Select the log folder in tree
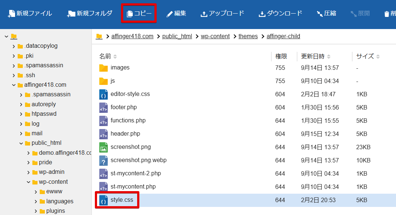396x215 pixels. pyautogui.click(x=35, y=123)
